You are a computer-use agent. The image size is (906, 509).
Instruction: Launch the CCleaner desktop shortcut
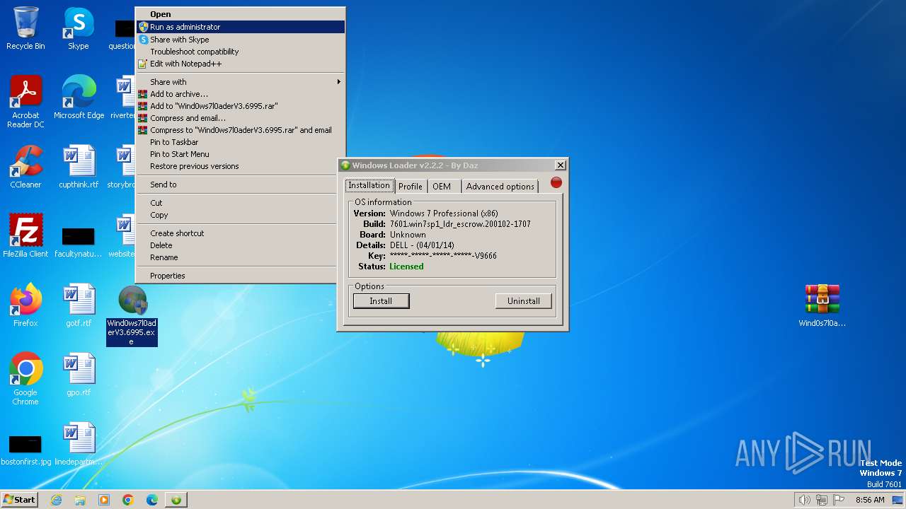click(x=25, y=167)
